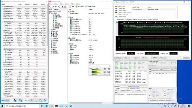Viewport: 192px width, 108px height.
Task: Open AIDA64 from the taskbar
Action: pos(56,106)
